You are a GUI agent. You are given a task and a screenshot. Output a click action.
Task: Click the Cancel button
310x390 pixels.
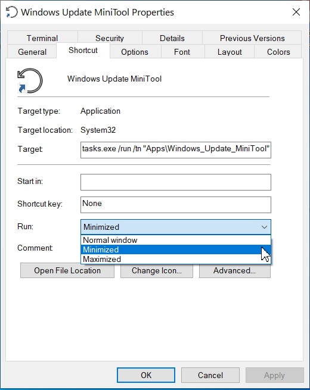pos(210,375)
